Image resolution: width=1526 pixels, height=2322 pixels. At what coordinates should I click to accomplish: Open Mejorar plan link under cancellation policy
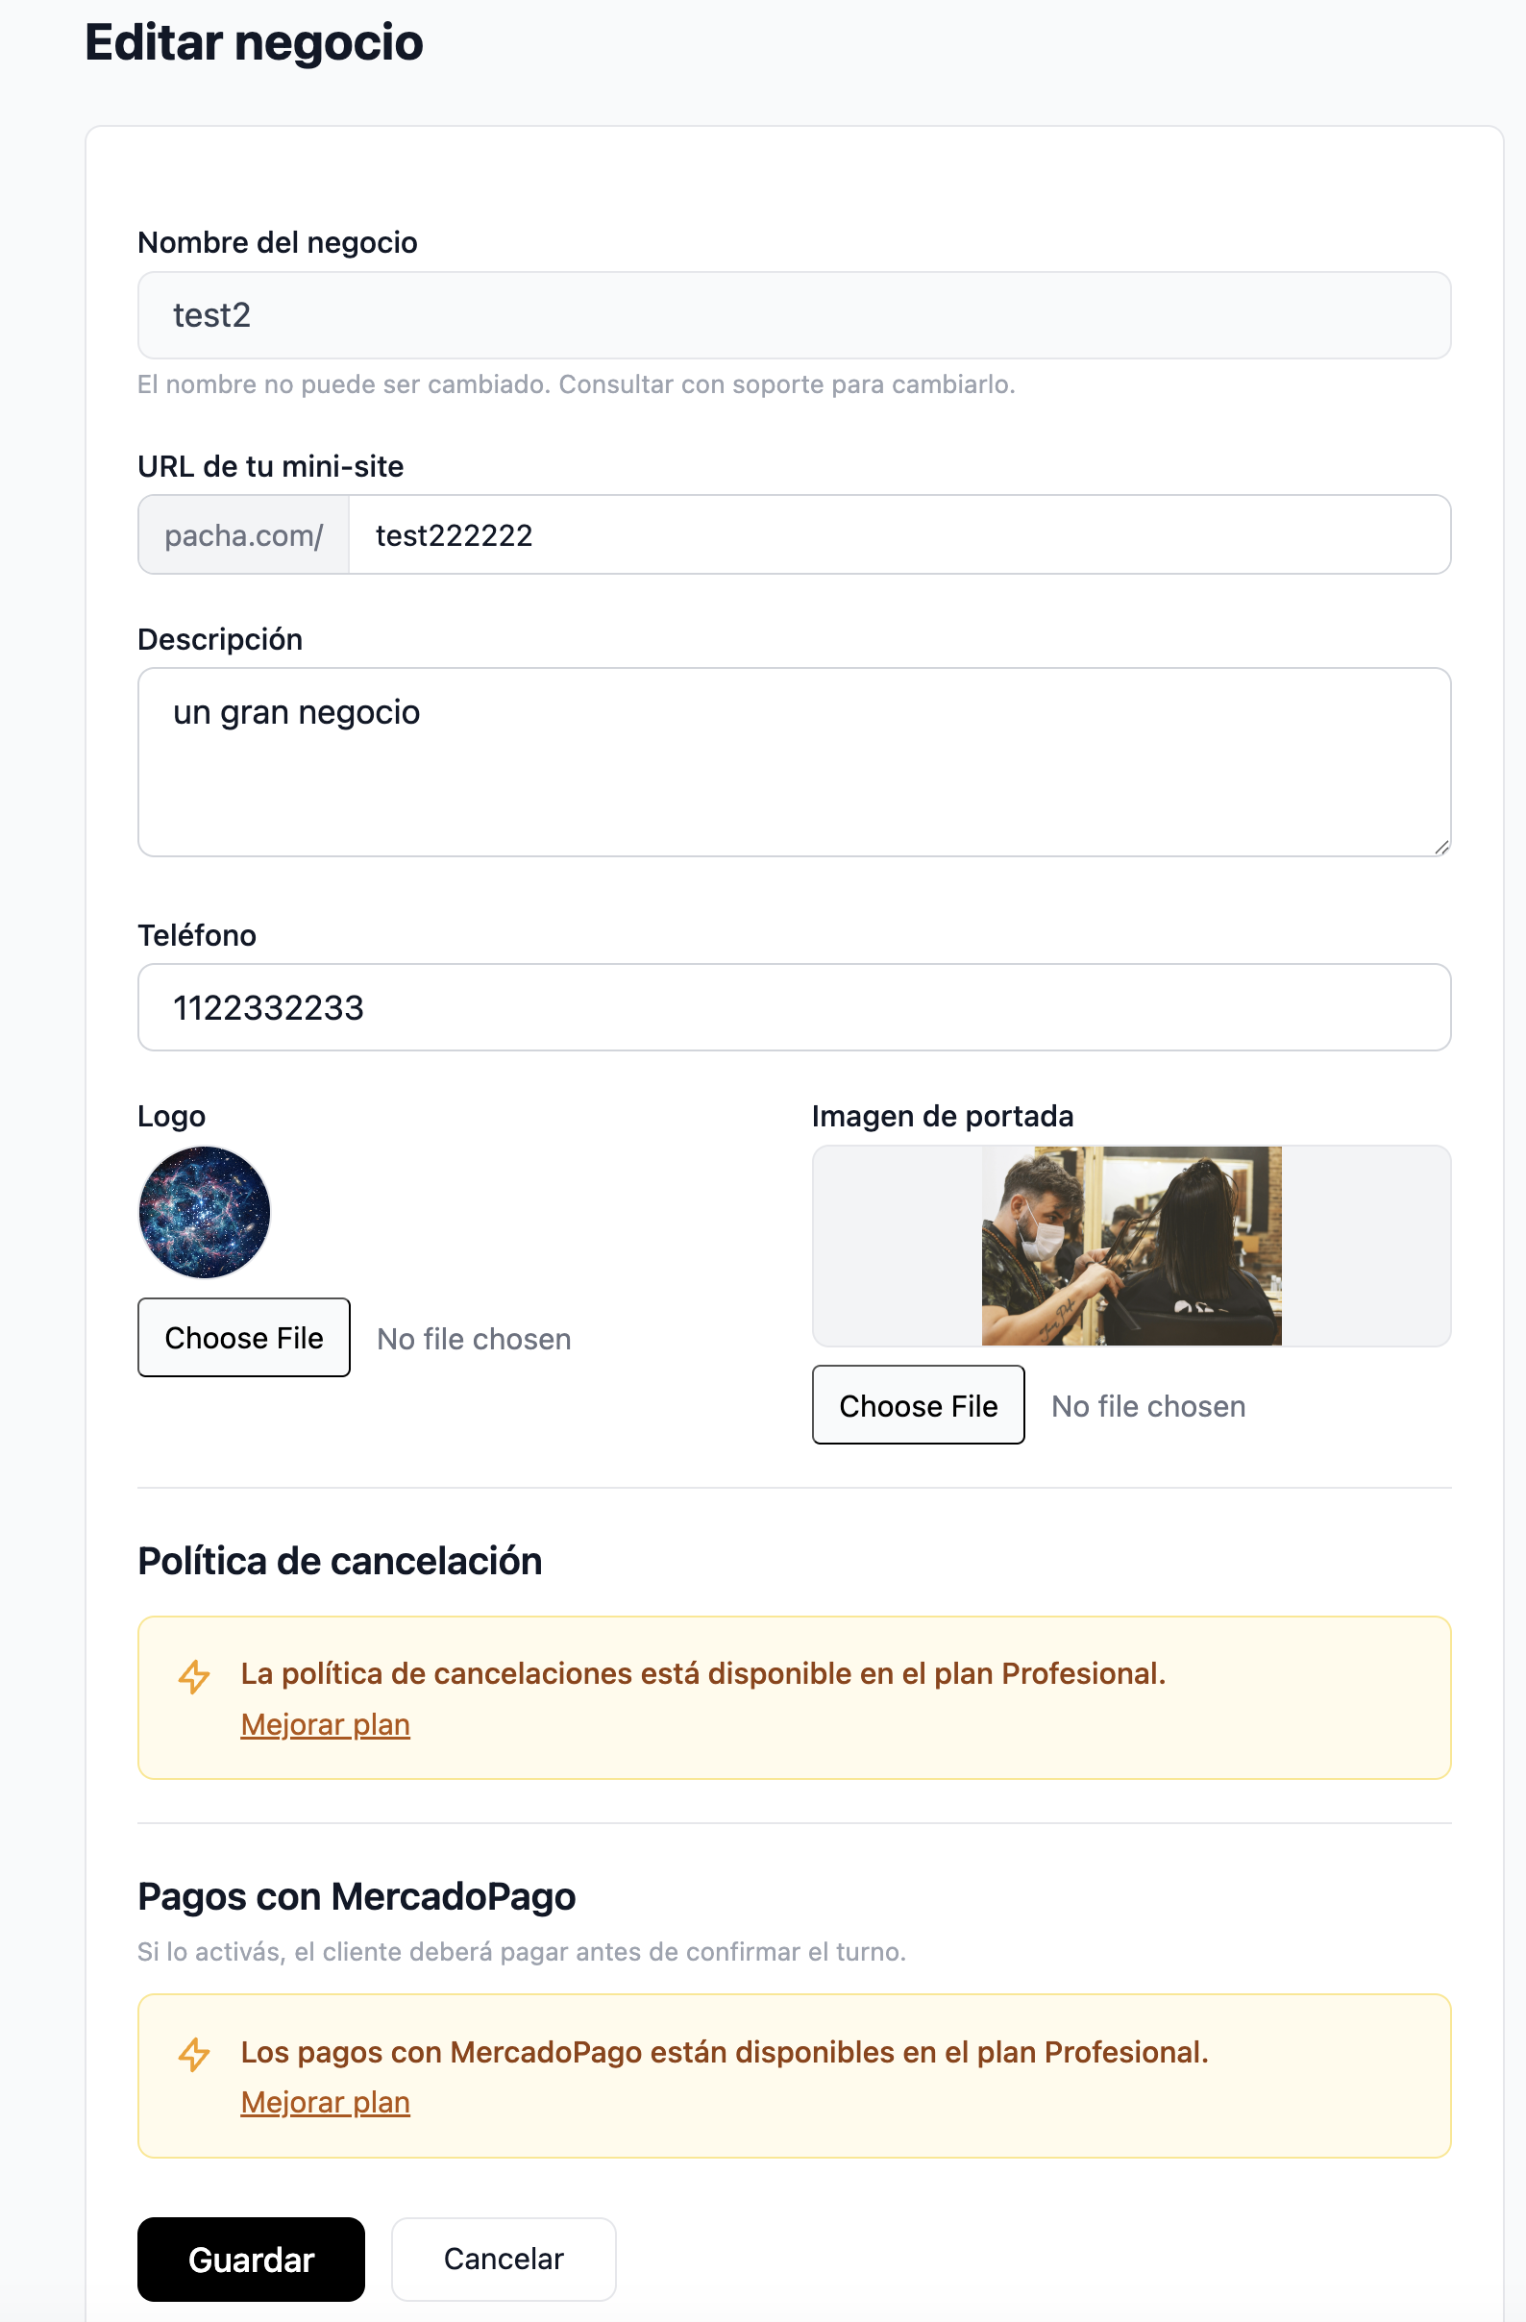325,1725
